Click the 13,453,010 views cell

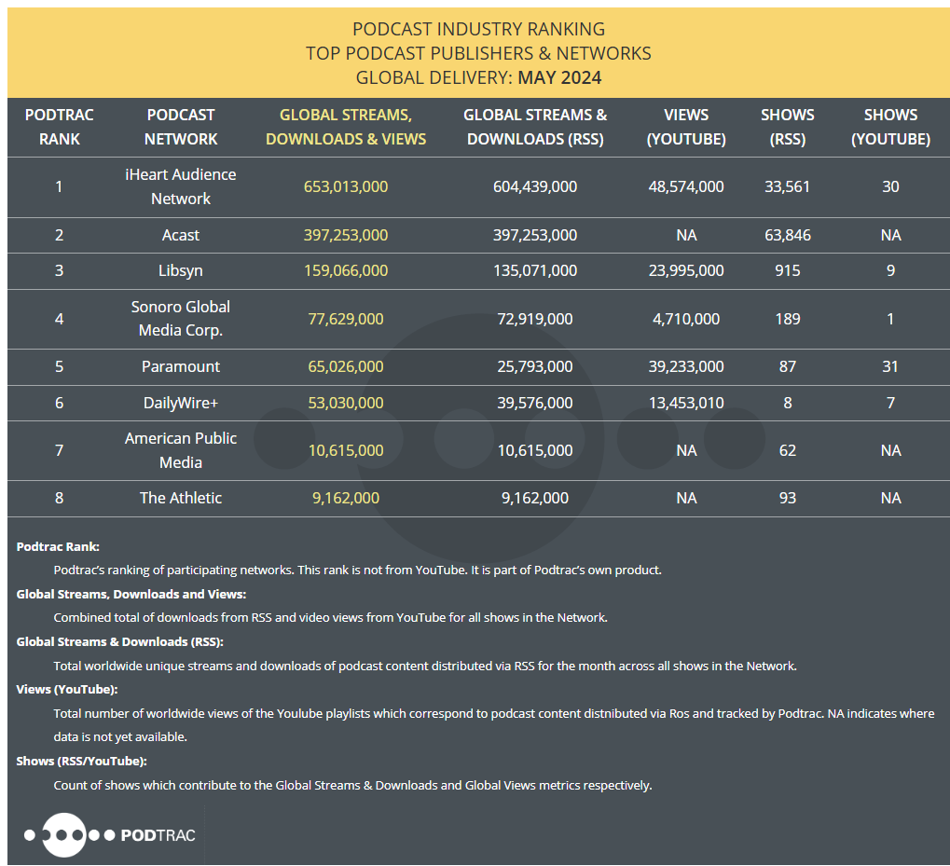[x=686, y=403]
